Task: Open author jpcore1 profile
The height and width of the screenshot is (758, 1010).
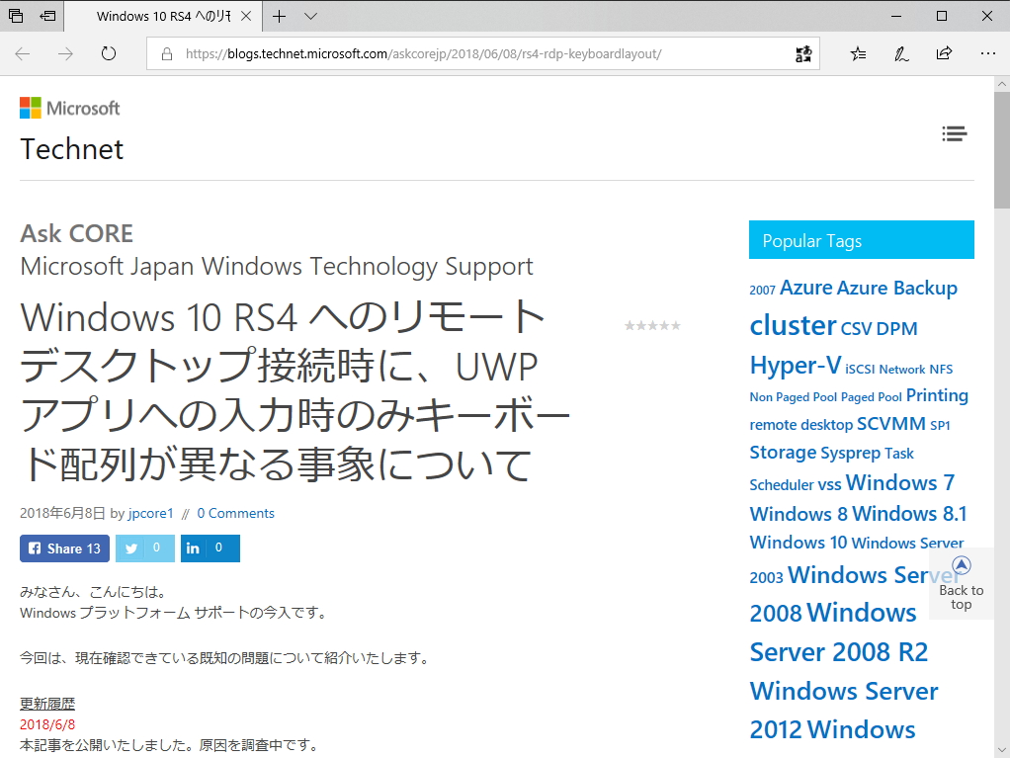Action: (151, 513)
